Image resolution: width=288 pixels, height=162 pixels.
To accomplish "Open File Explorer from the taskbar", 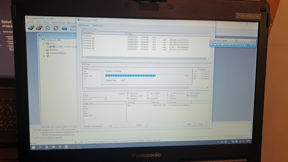I will tap(53, 147).
